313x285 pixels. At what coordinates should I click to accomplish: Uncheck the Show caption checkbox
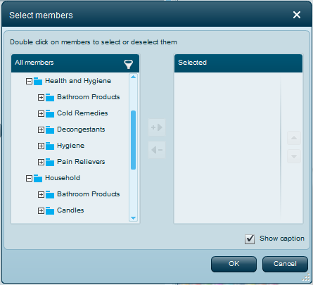[250, 239]
